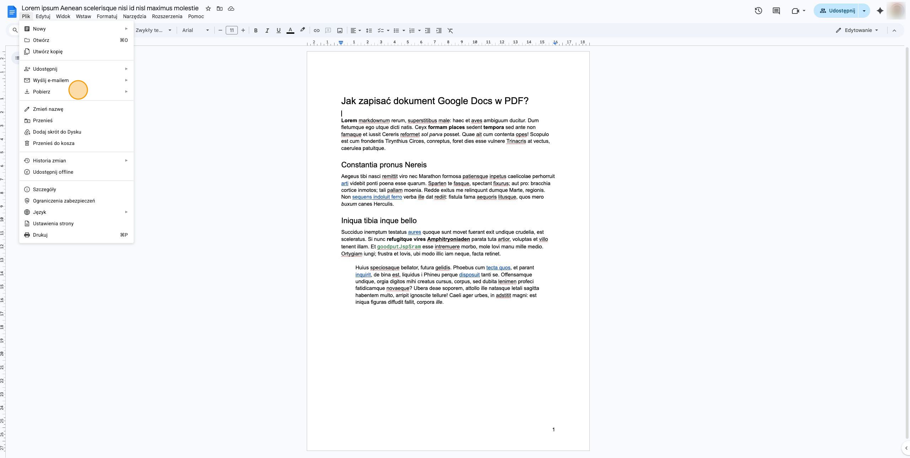Star the document title

[208, 9]
